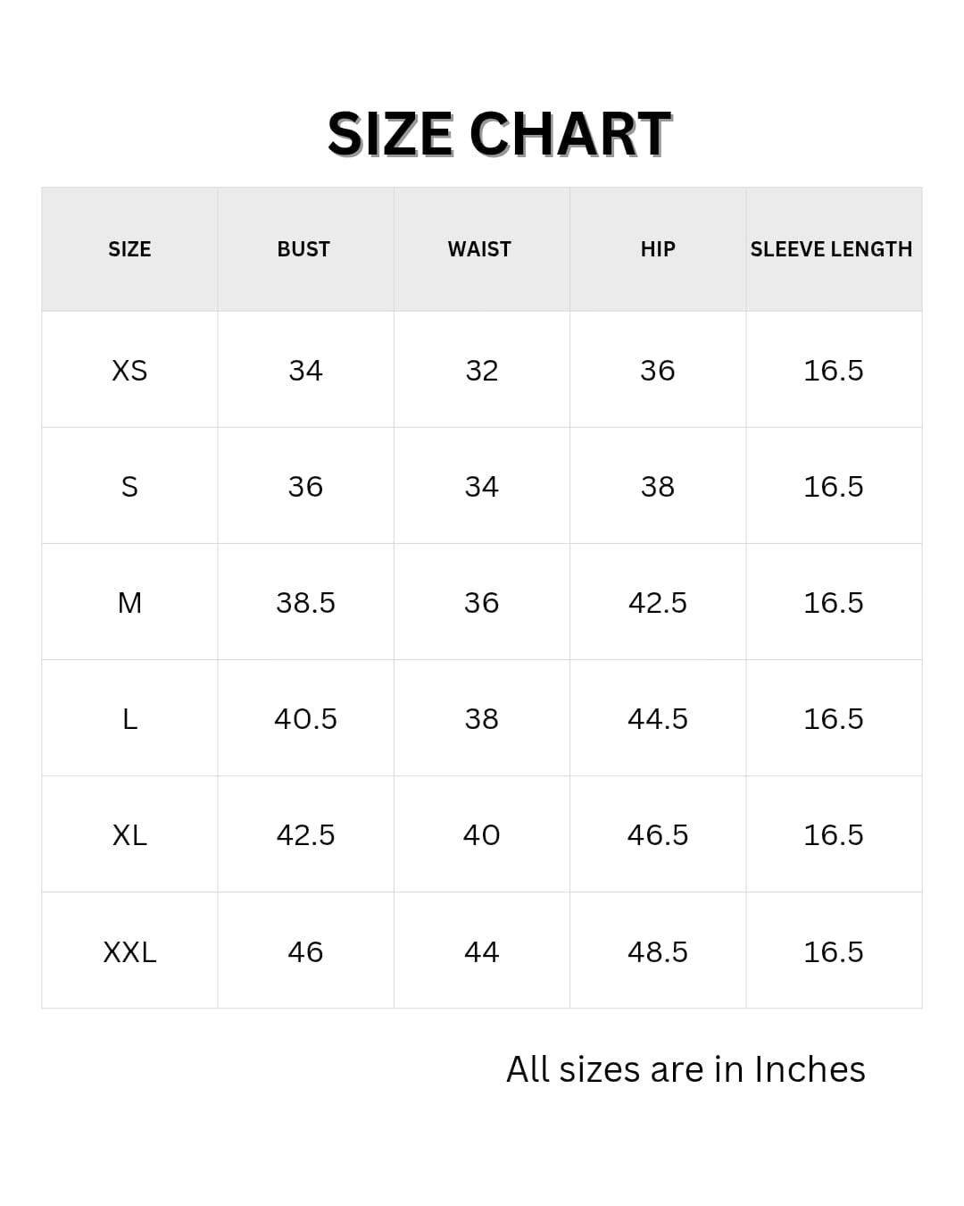This screenshot has width=964, height=1206.
Task: Click the 32 waist value for XS
Action: 481,370
